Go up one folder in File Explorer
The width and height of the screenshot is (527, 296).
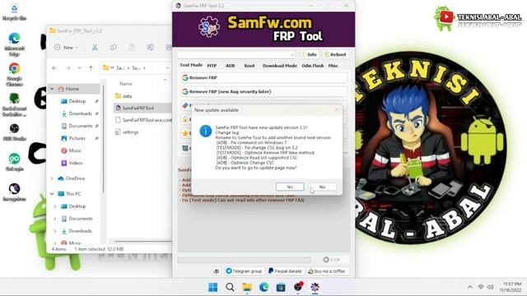pyautogui.click(x=91, y=68)
